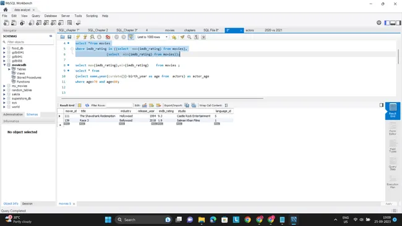
Task: Select Views under moviesdb
Action: click(x=20, y=73)
